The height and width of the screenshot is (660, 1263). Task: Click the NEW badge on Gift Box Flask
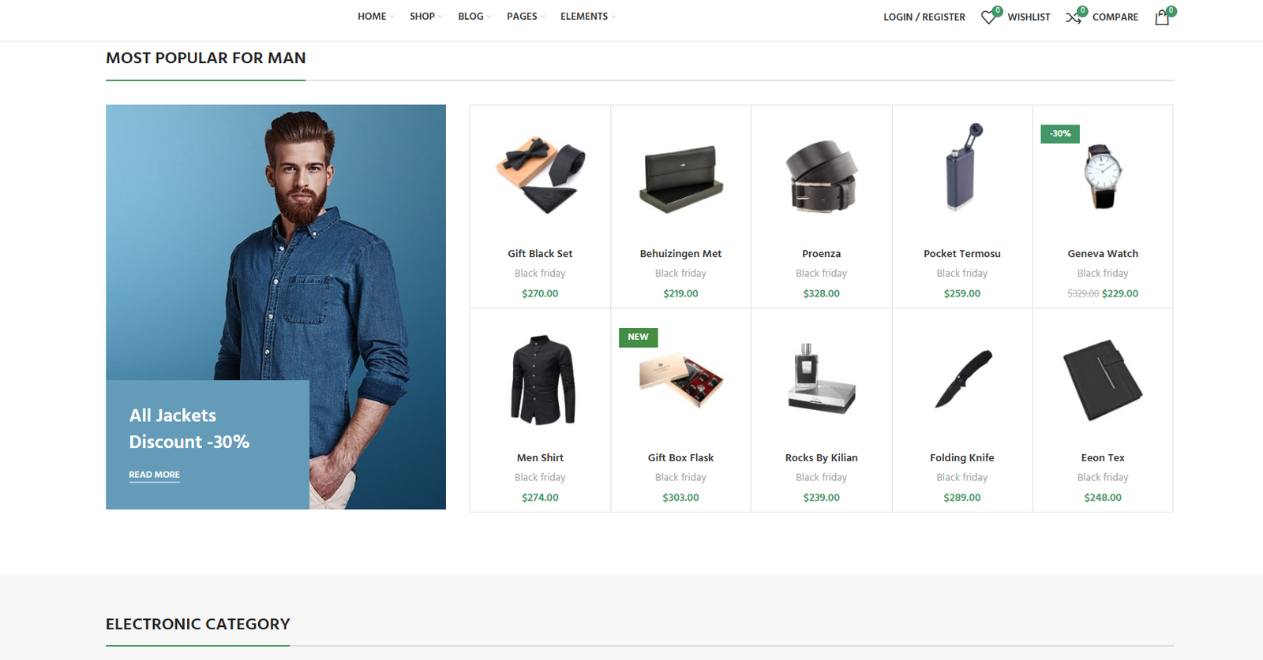(638, 337)
